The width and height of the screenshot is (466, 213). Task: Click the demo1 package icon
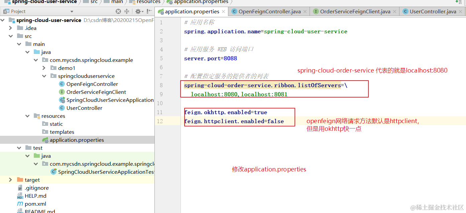pyautogui.click(x=53, y=68)
